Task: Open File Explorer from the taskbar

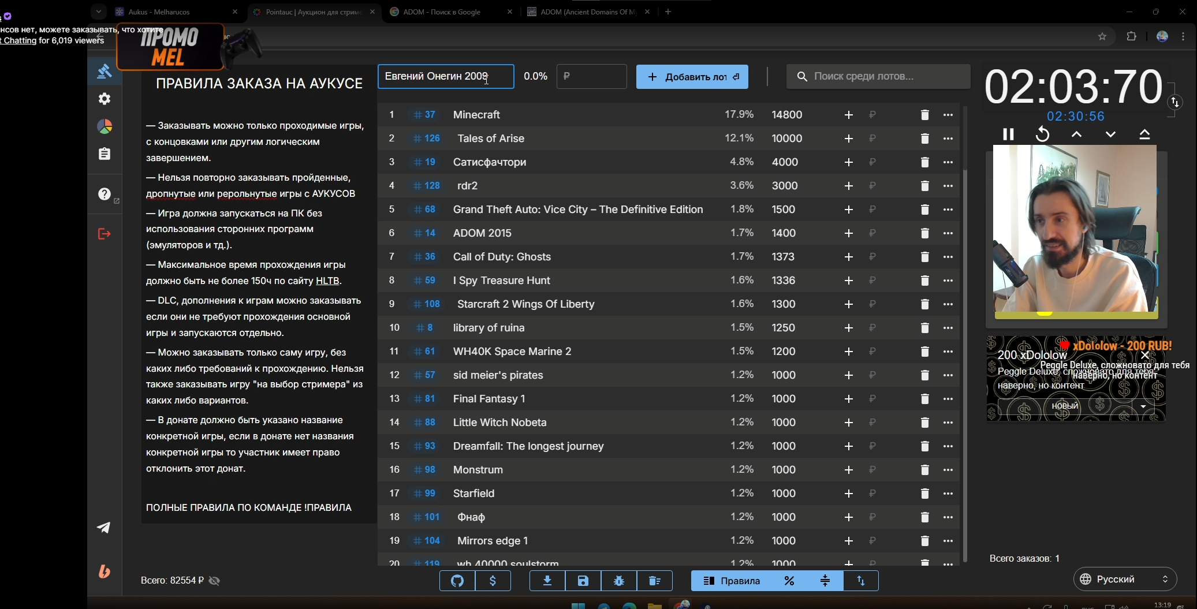Action: coord(654,606)
